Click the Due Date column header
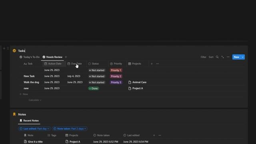Screen dimensions: 256x144 coord(75,64)
